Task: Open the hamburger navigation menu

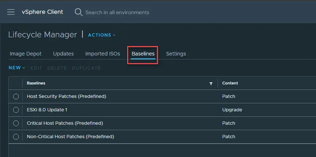Action: [11, 12]
